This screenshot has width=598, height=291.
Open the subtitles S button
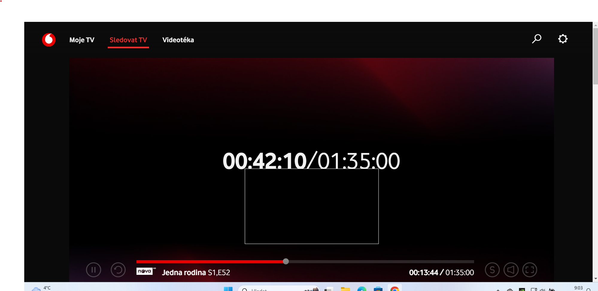(x=492, y=270)
